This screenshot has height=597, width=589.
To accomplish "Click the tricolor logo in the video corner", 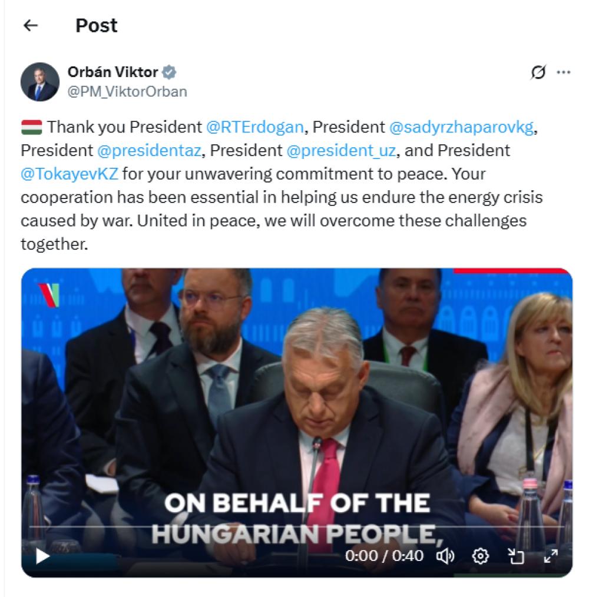I will pyautogui.click(x=49, y=295).
